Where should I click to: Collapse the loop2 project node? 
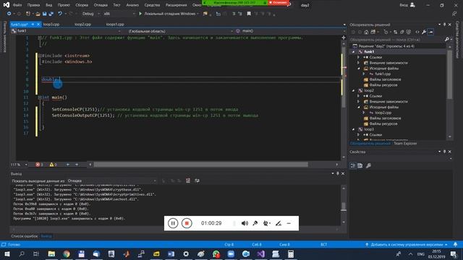353,90
